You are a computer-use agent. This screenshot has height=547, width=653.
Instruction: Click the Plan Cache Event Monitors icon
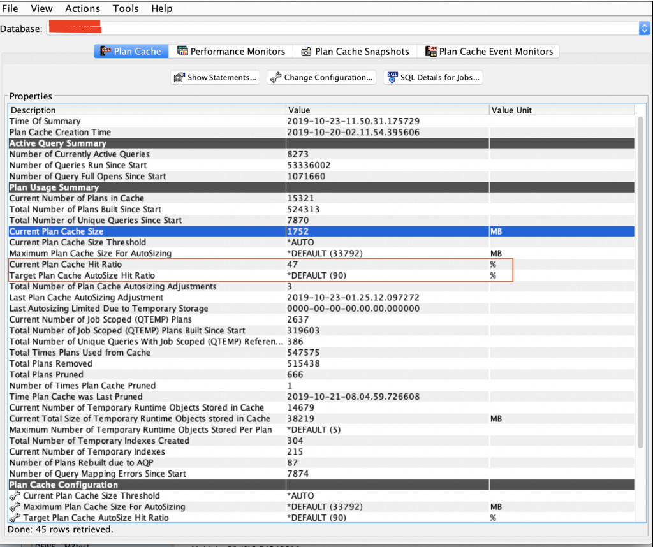point(430,52)
